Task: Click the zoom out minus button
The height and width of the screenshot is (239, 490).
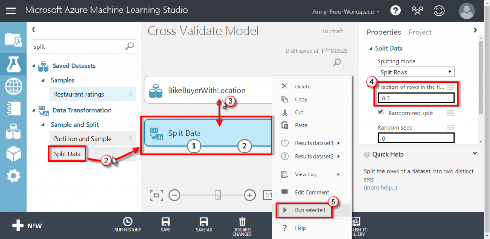Action: [x=175, y=196]
